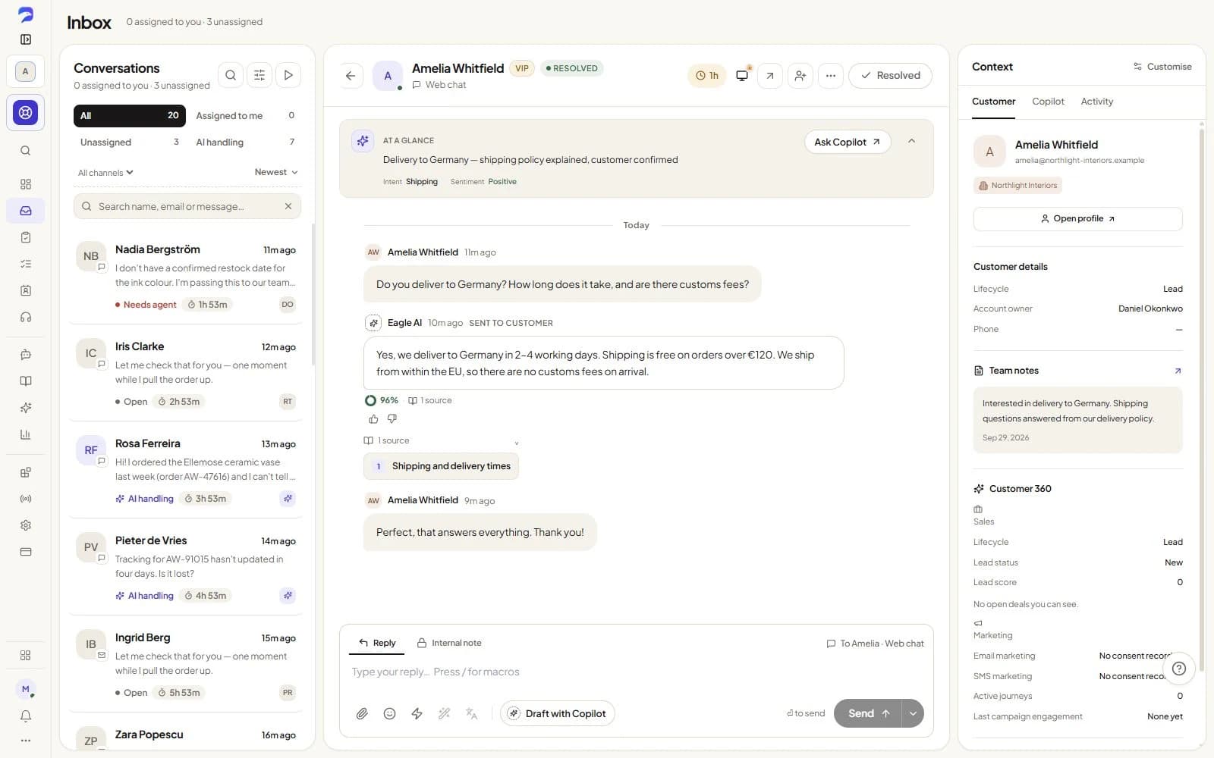Screen dimensions: 1214x758
Task: Open the more options ellipsis menu
Action: pyautogui.click(x=831, y=76)
